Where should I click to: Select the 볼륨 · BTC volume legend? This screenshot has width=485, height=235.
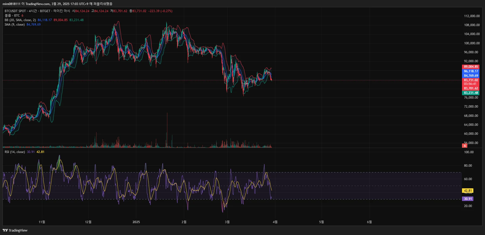pos(12,16)
